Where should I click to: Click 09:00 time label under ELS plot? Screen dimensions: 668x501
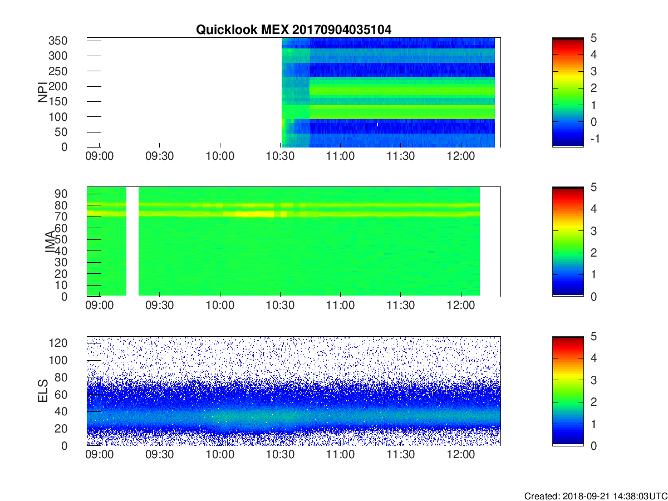click(100, 455)
